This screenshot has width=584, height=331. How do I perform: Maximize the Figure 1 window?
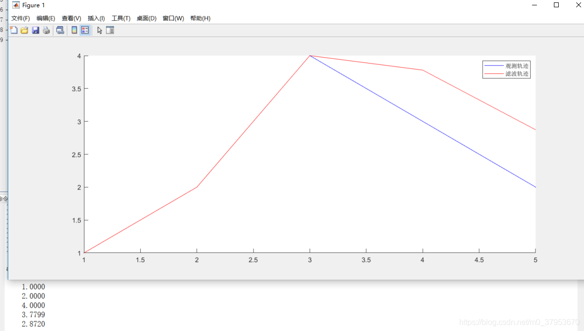point(556,5)
